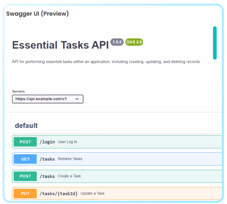The width and height of the screenshot is (227, 204).
Task: Click the POST method badge beside Create a Task
Action: click(25, 176)
